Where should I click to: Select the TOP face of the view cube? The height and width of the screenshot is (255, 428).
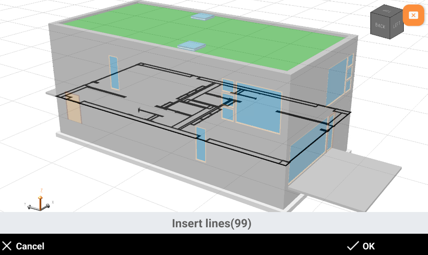coord(387,11)
